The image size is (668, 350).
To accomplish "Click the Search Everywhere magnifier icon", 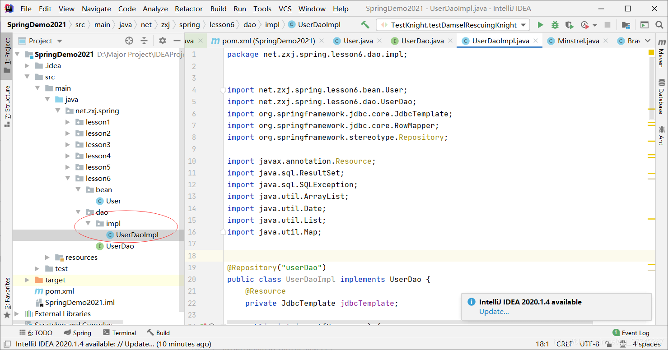I will [x=659, y=25].
